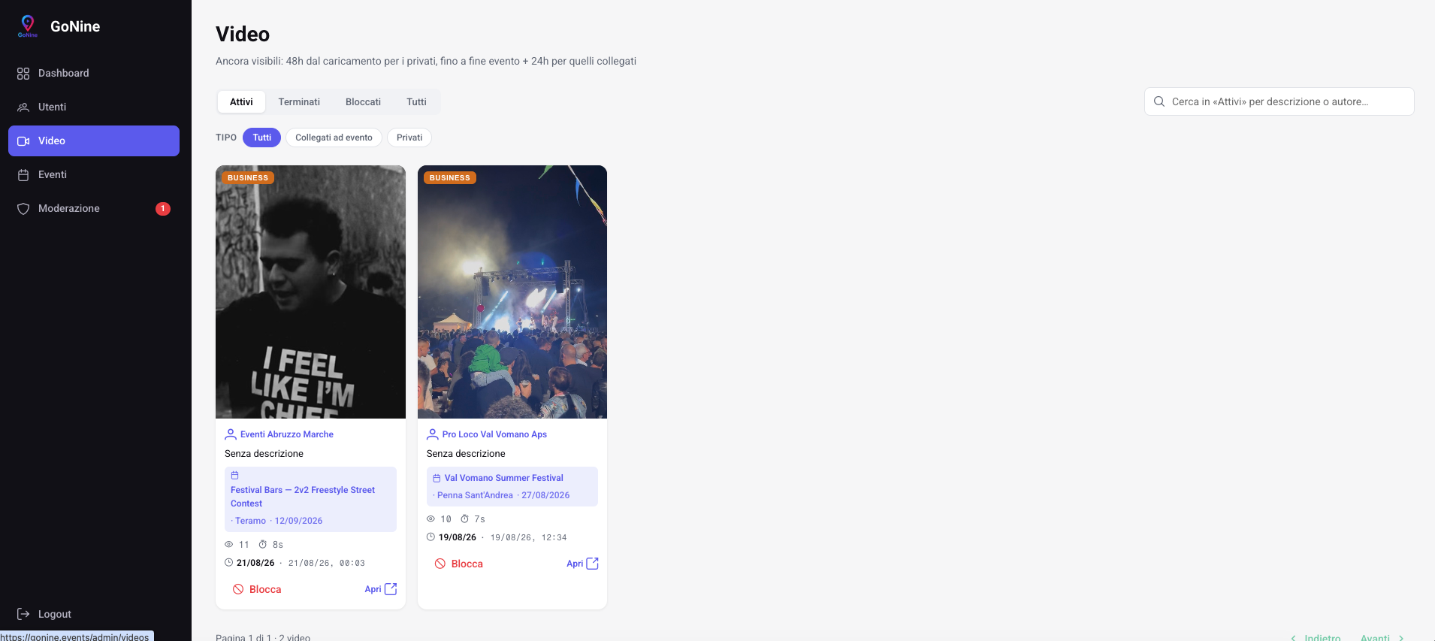Filter videos by Privati type
Image resolution: width=1435 pixels, height=641 pixels.
(x=409, y=138)
